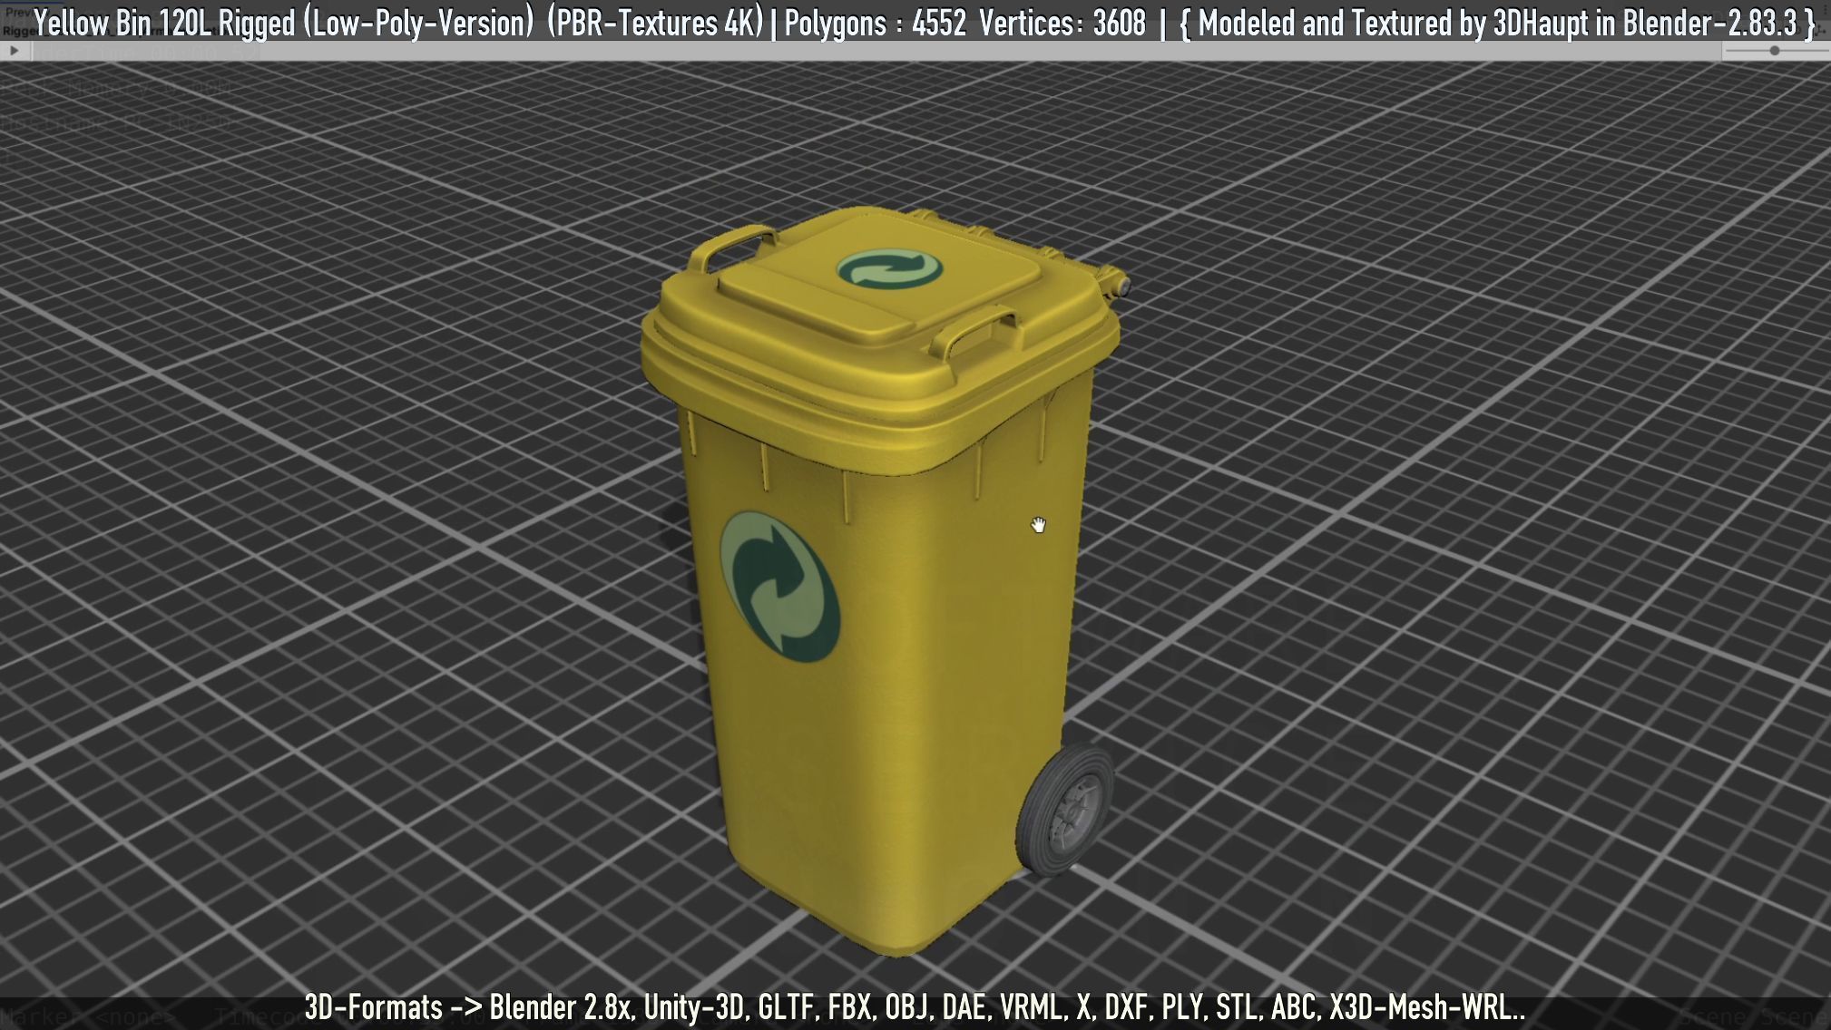
Task: Click the bin's gray wheel
Action: tap(1065, 811)
